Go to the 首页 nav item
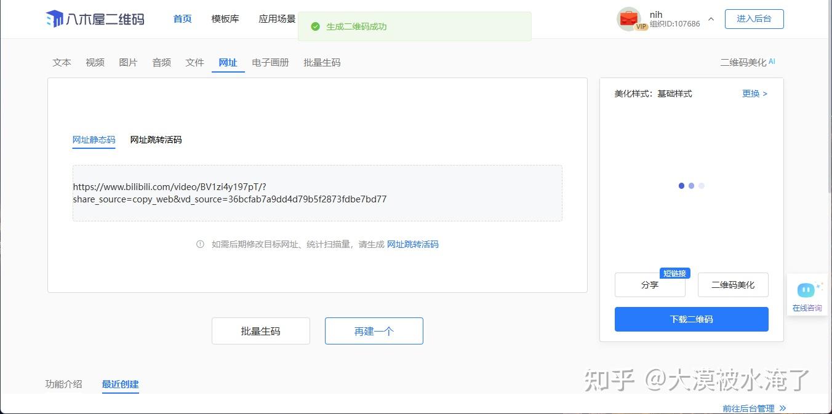This screenshot has height=414, width=832. coord(182,19)
